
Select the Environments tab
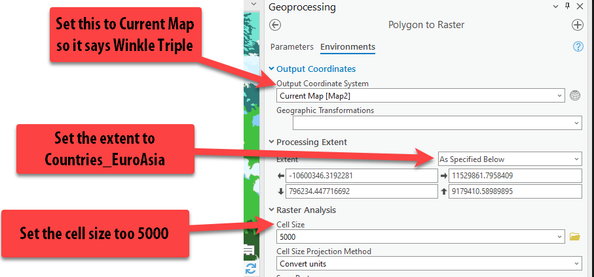(x=348, y=47)
